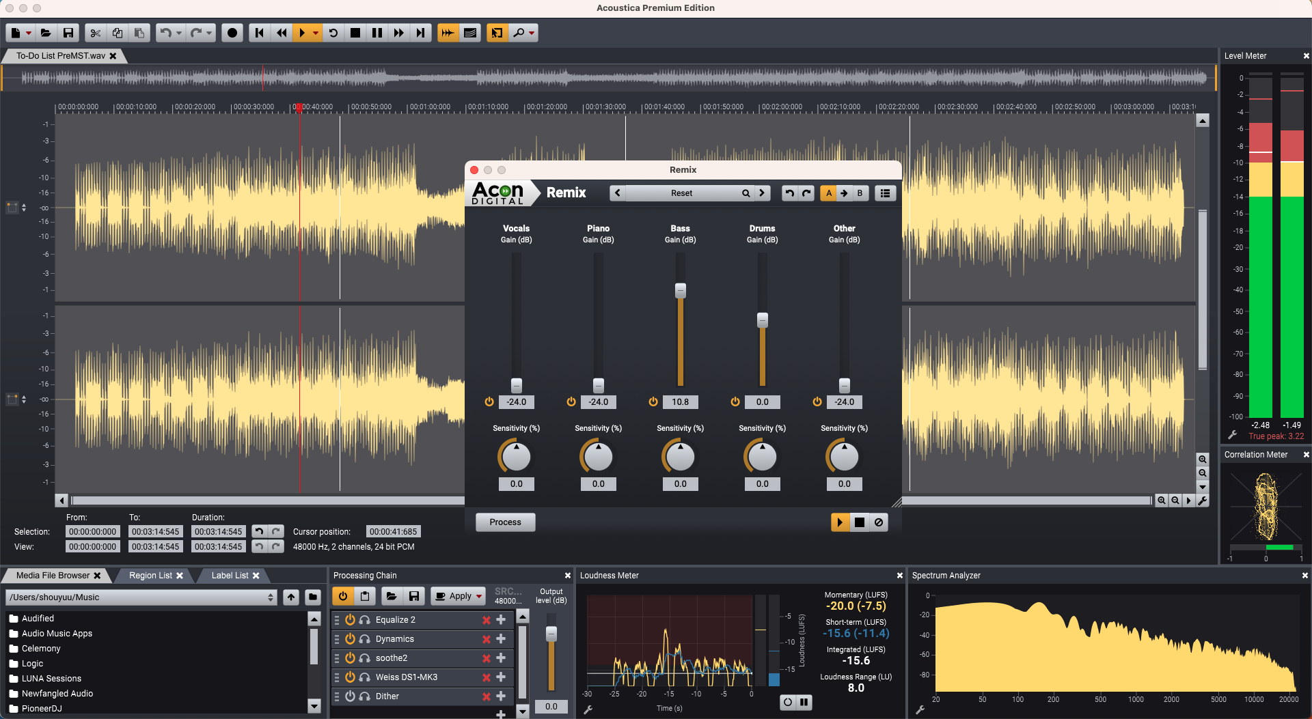
Task: Paste from clipboard toolbar icon
Action: pos(139,33)
